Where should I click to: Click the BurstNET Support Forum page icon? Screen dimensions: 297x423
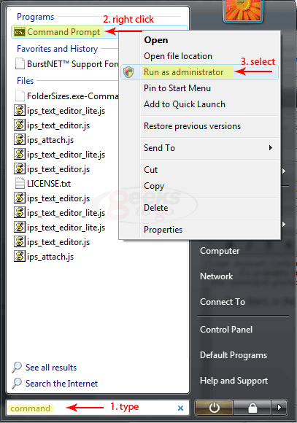coord(20,64)
